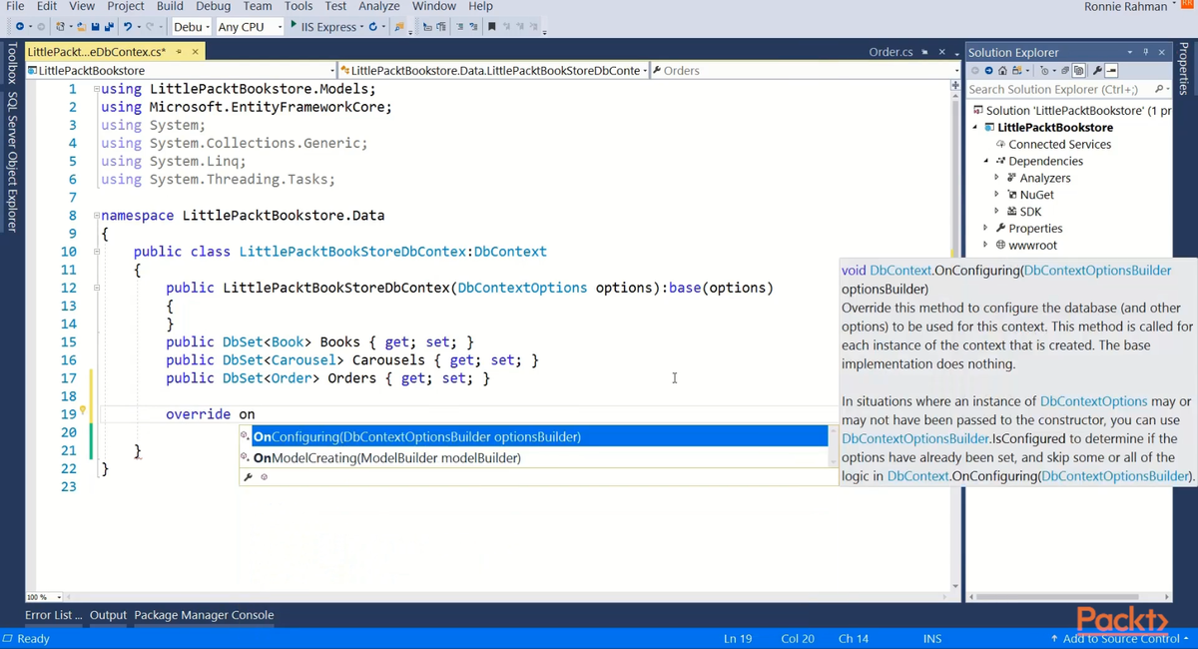Open Properties wrench icon in Solution Explorer toolbar
The height and width of the screenshot is (649, 1198).
[x=1097, y=71]
